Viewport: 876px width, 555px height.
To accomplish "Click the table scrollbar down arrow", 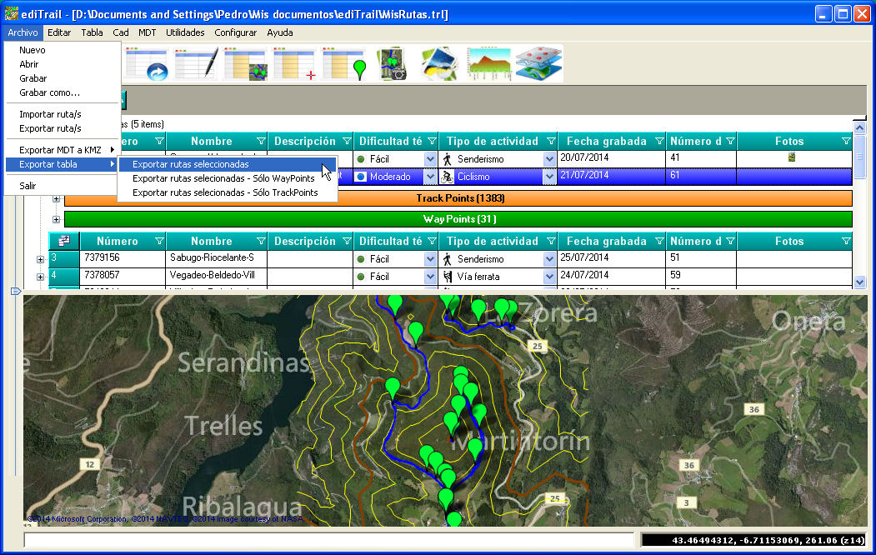I will [860, 282].
